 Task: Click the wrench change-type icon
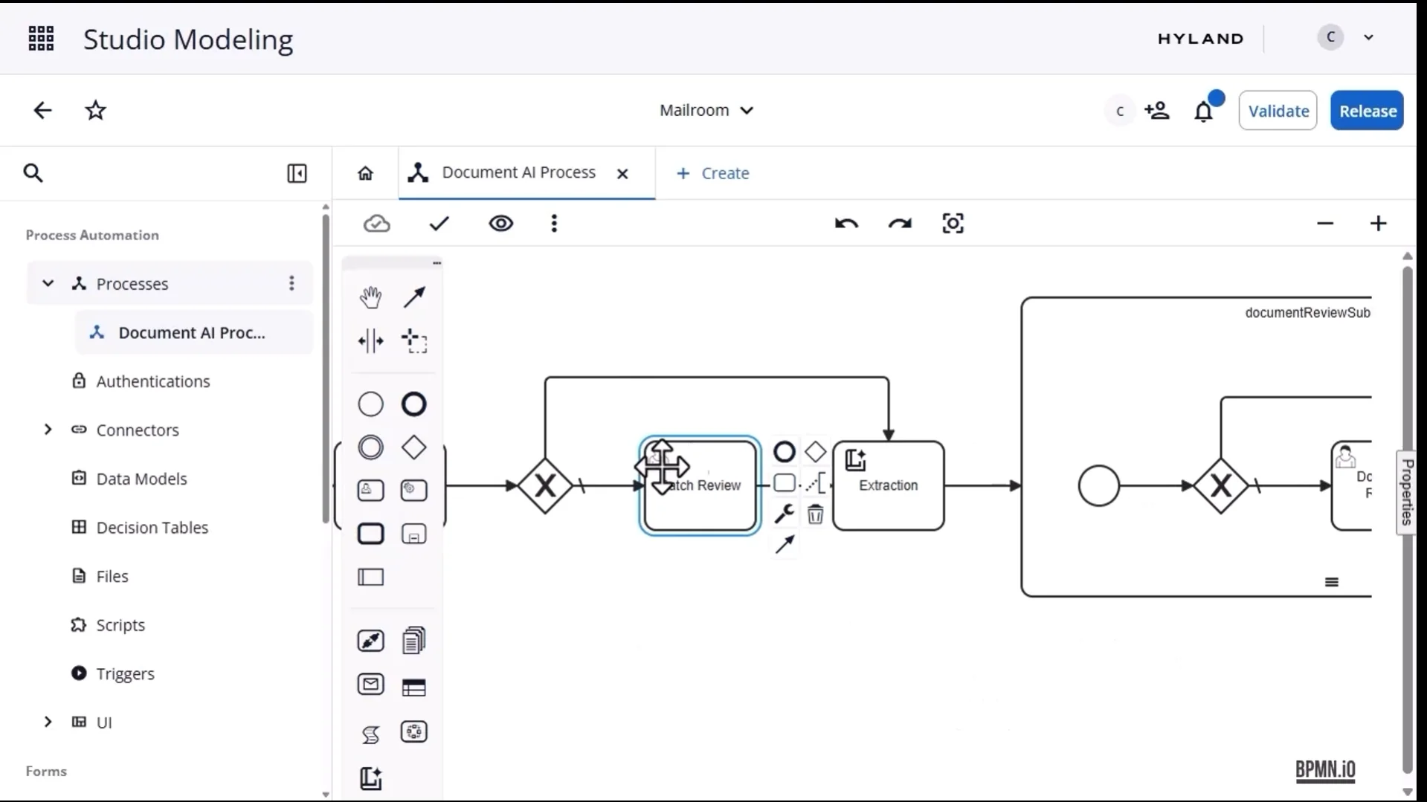click(784, 514)
